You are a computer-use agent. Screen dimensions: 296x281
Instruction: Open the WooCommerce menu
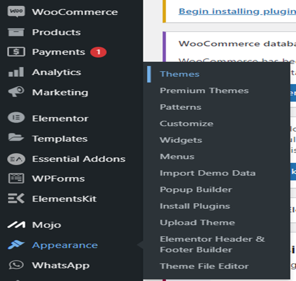coord(75,12)
